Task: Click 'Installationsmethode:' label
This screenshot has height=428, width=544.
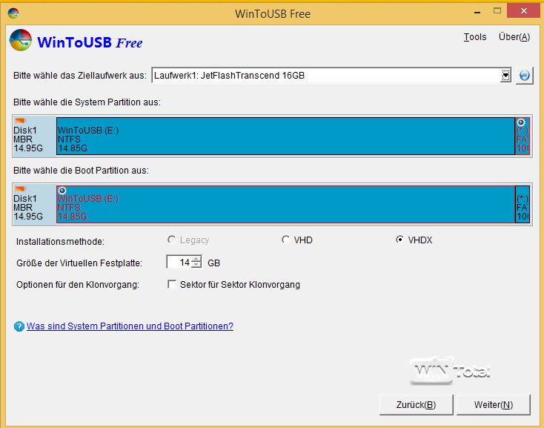Action: (x=60, y=242)
